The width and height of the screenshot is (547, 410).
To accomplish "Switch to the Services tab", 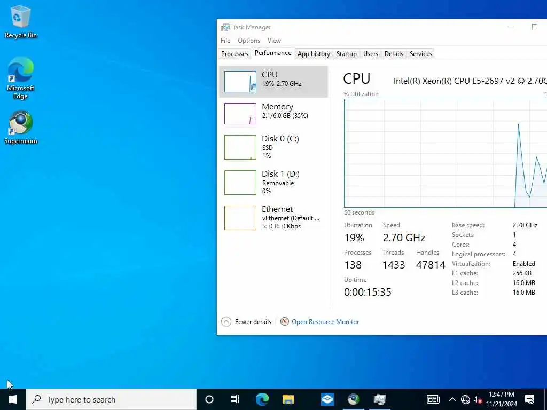I will click(x=421, y=54).
